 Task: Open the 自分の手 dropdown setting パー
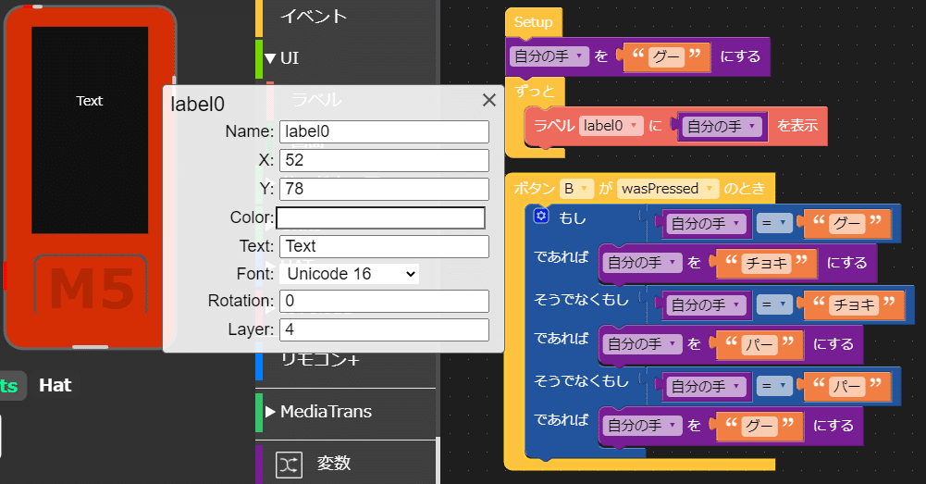pyautogui.click(x=643, y=344)
